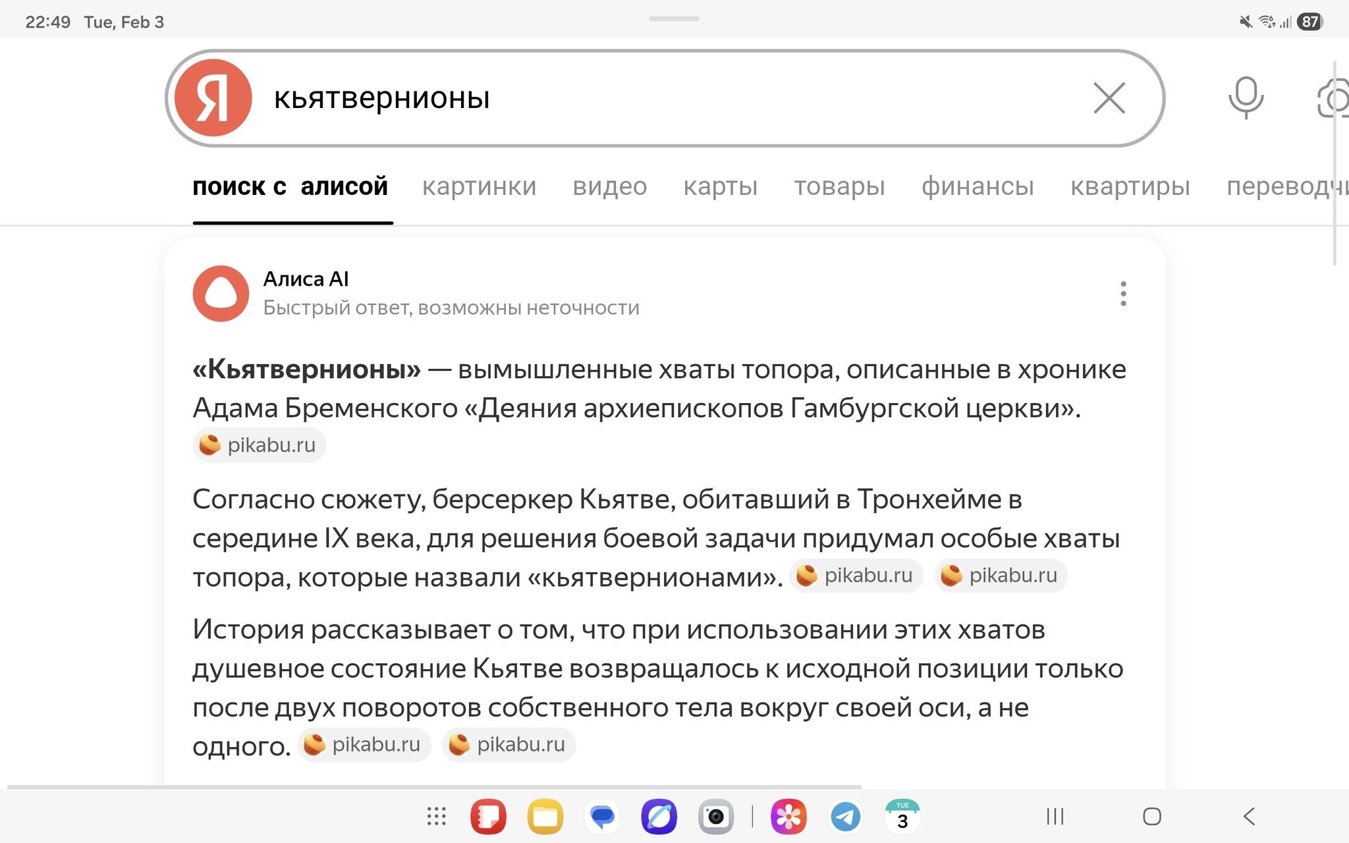
Task: Open the Финансы tab
Action: pos(977,186)
